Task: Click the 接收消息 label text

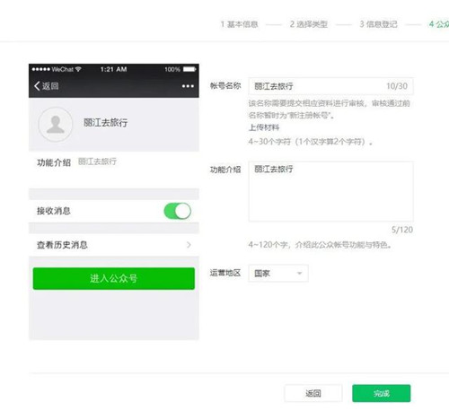Action: (x=54, y=211)
